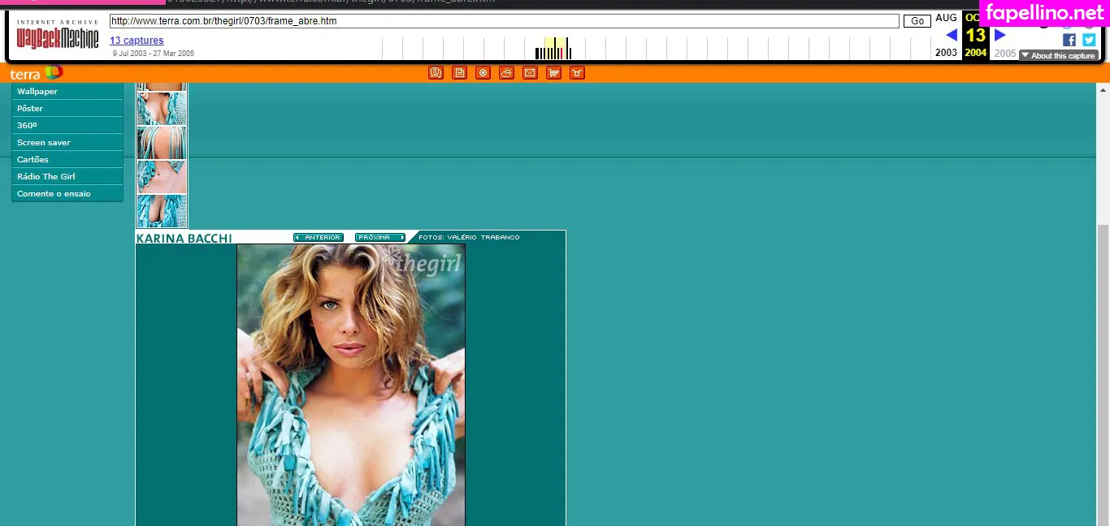Select Screen saver in the sidebar

tap(44, 143)
